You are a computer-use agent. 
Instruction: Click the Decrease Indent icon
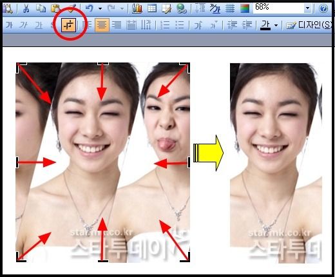click(x=233, y=25)
